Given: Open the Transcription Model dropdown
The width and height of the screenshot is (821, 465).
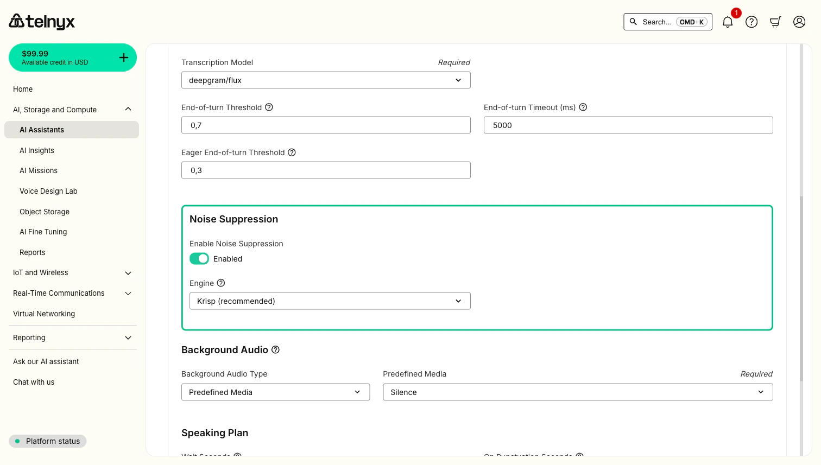Looking at the screenshot, I should pos(326,80).
